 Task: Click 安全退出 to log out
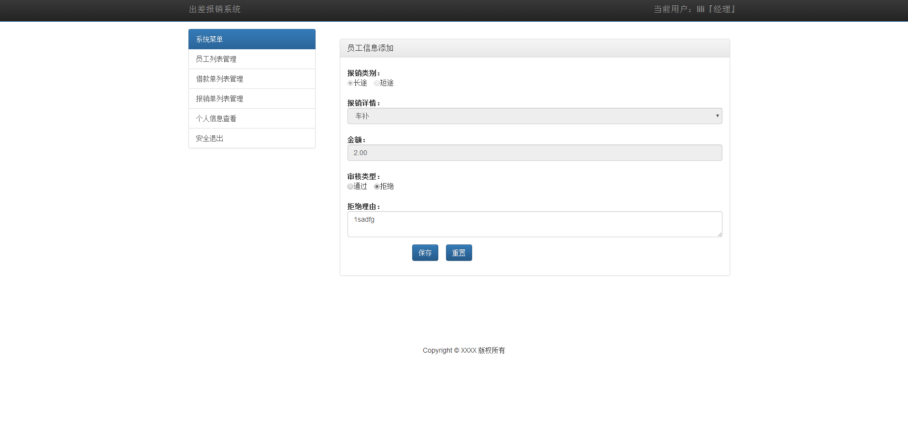(252, 138)
